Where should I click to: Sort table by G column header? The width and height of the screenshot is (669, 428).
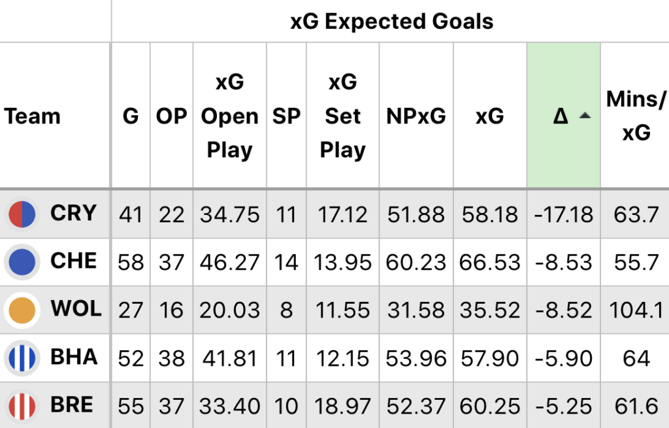131,116
